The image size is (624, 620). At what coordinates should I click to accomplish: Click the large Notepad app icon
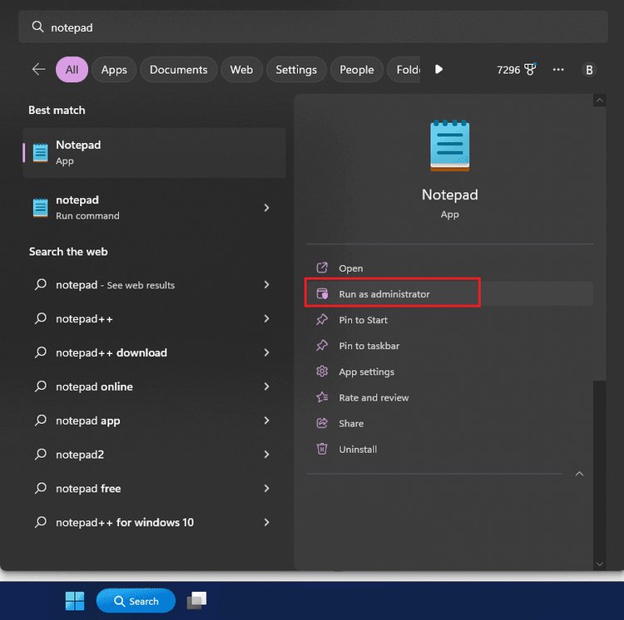coord(449,146)
